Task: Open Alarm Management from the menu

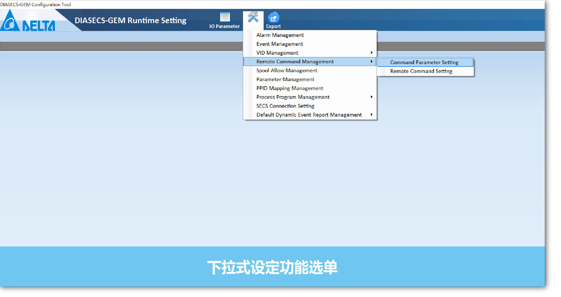Action: pyautogui.click(x=280, y=35)
